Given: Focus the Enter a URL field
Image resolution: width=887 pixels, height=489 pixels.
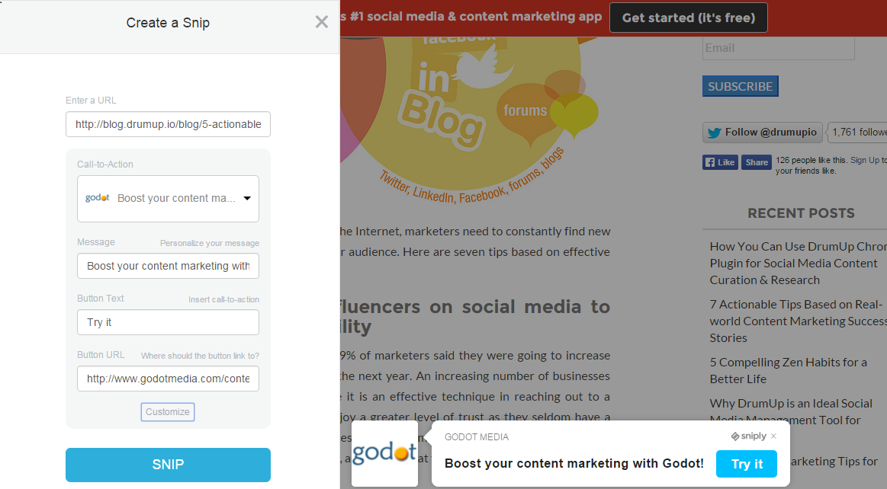Looking at the screenshot, I should point(168,124).
